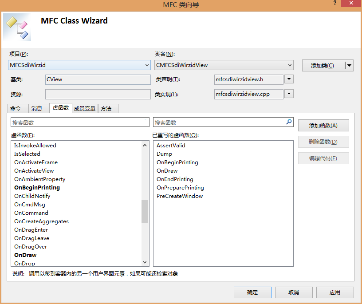Confirm with the 确定 button
Screen dimensions: 362x304
pyautogui.click(x=252, y=292)
